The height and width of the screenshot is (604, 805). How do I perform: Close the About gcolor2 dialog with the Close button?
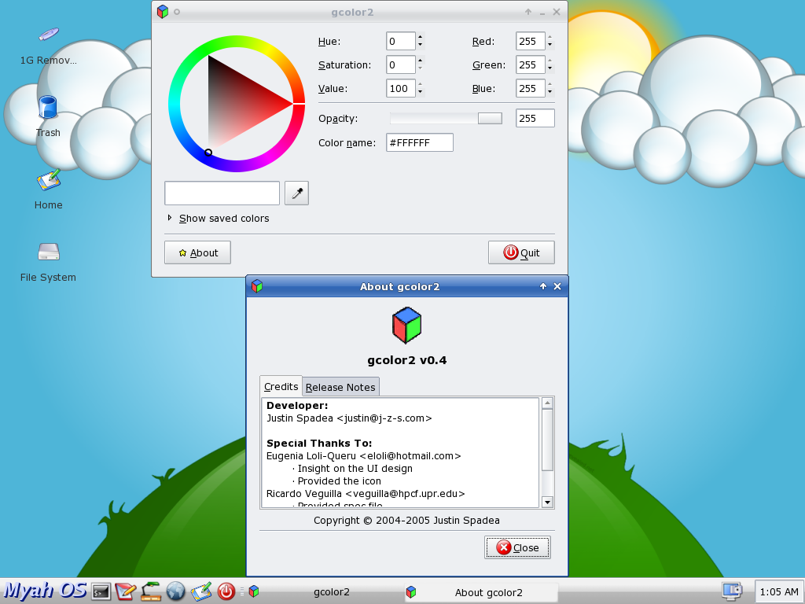[x=517, y=547]
